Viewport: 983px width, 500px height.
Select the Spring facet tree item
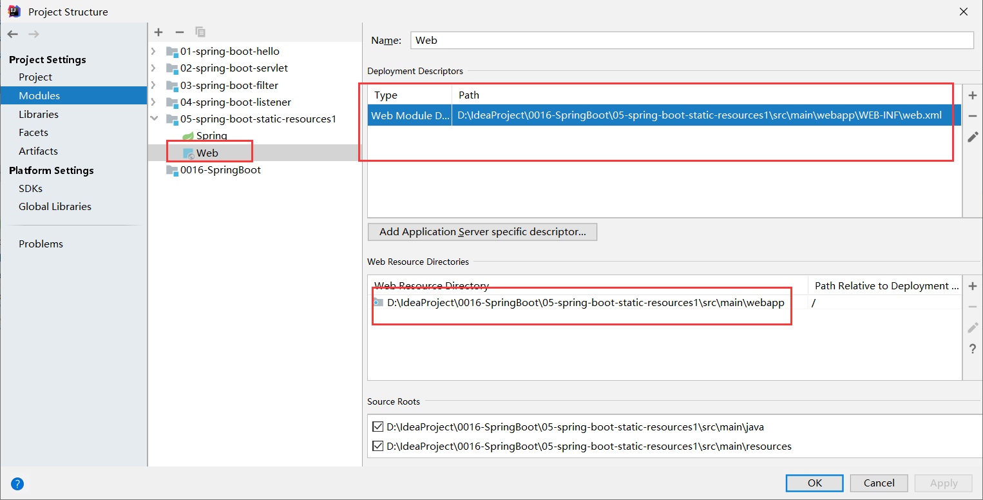point(212,136)
